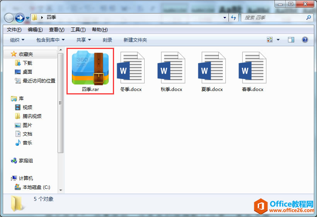Screen dimensions: 317x217
Task: Change view with the view mode icon
Action: point(270,39)
